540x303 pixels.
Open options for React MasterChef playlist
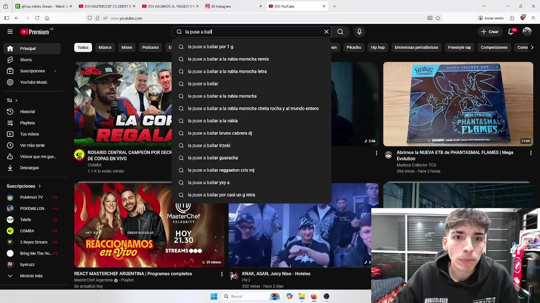(x=221, y=274)
